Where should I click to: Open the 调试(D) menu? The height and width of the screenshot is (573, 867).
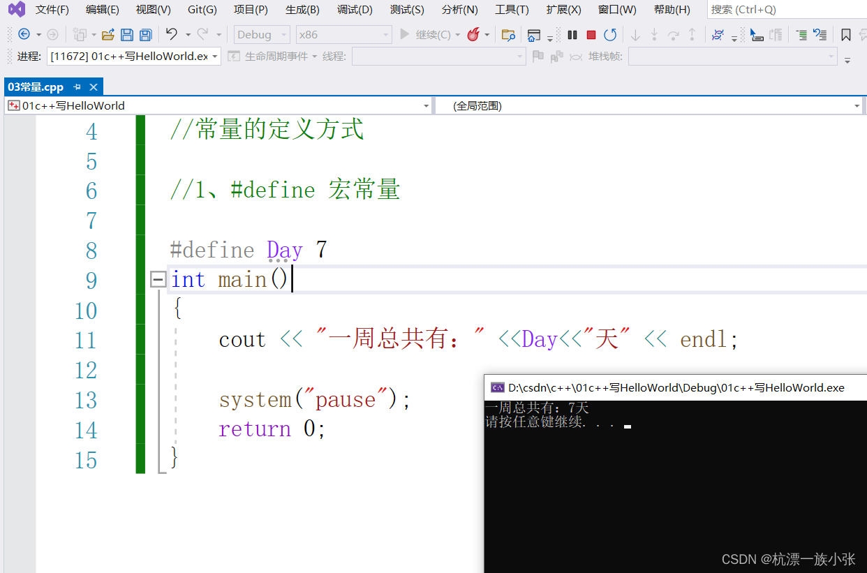point(355,10)
